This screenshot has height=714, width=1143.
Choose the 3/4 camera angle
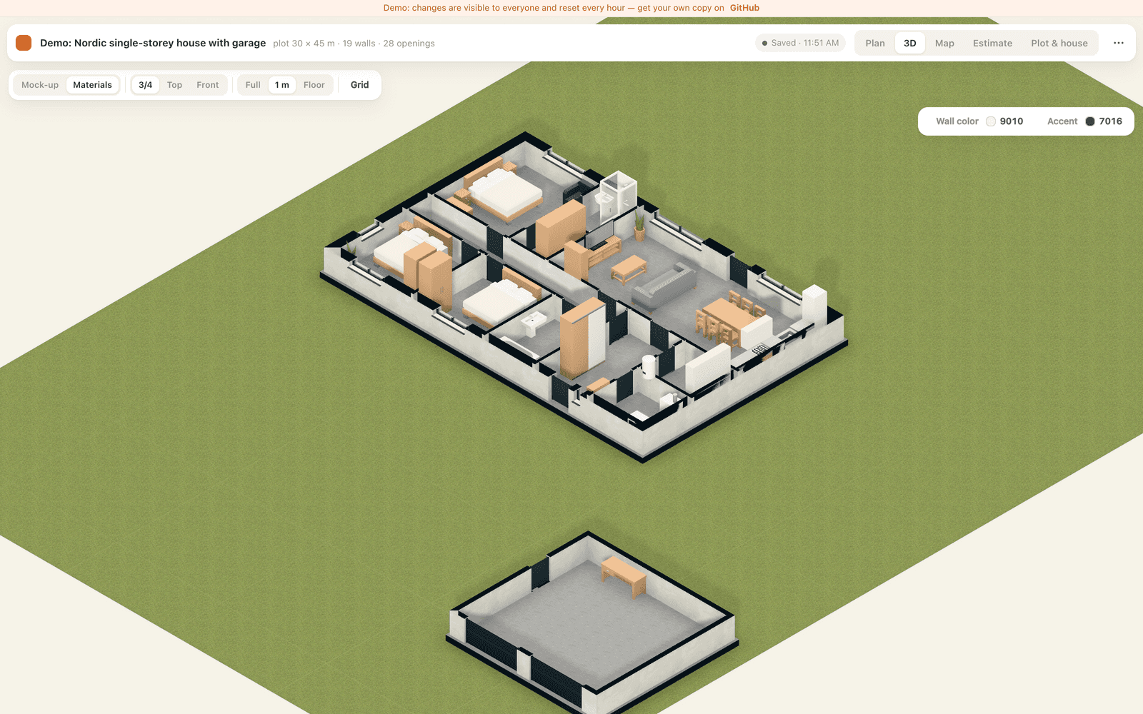coord(145,85)
